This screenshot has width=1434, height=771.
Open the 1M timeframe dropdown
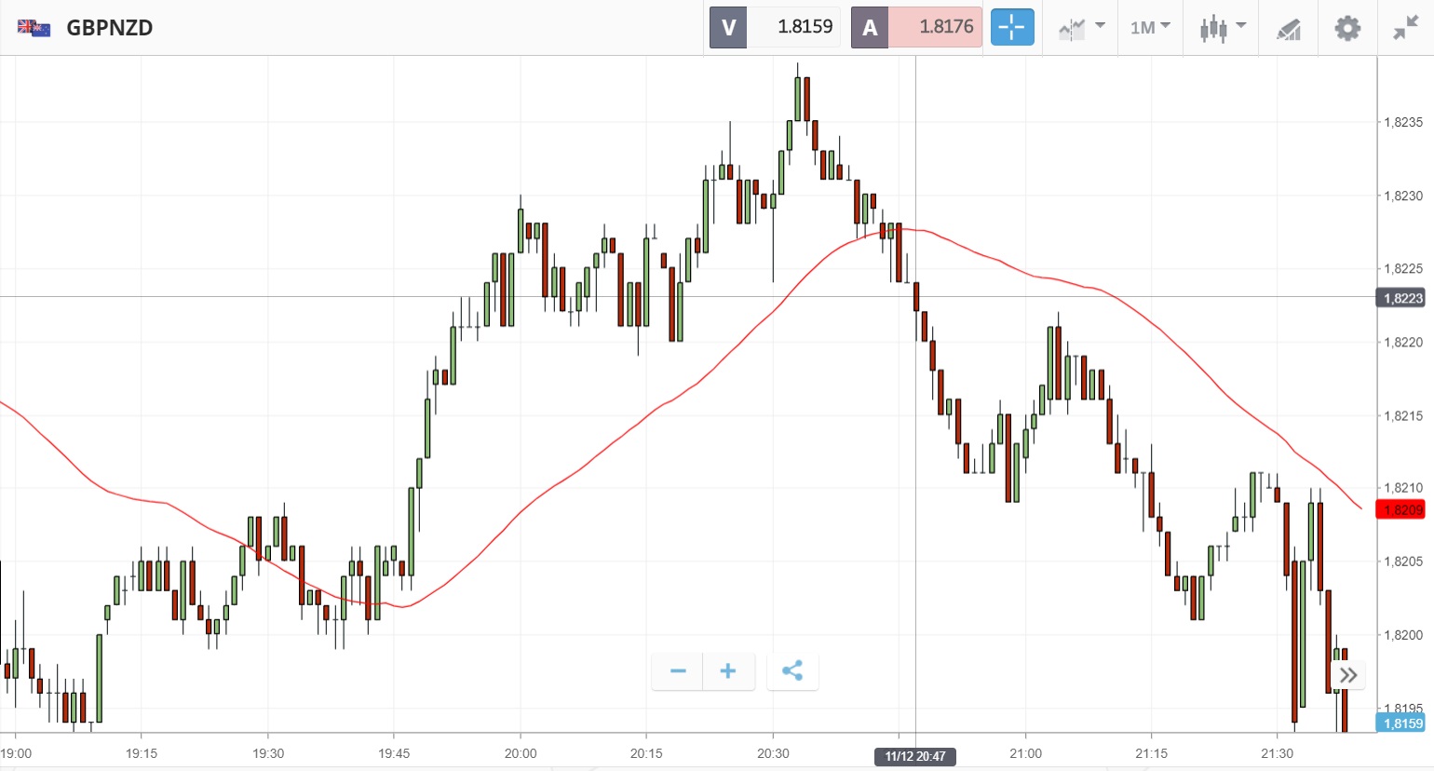click(1150, 28)
